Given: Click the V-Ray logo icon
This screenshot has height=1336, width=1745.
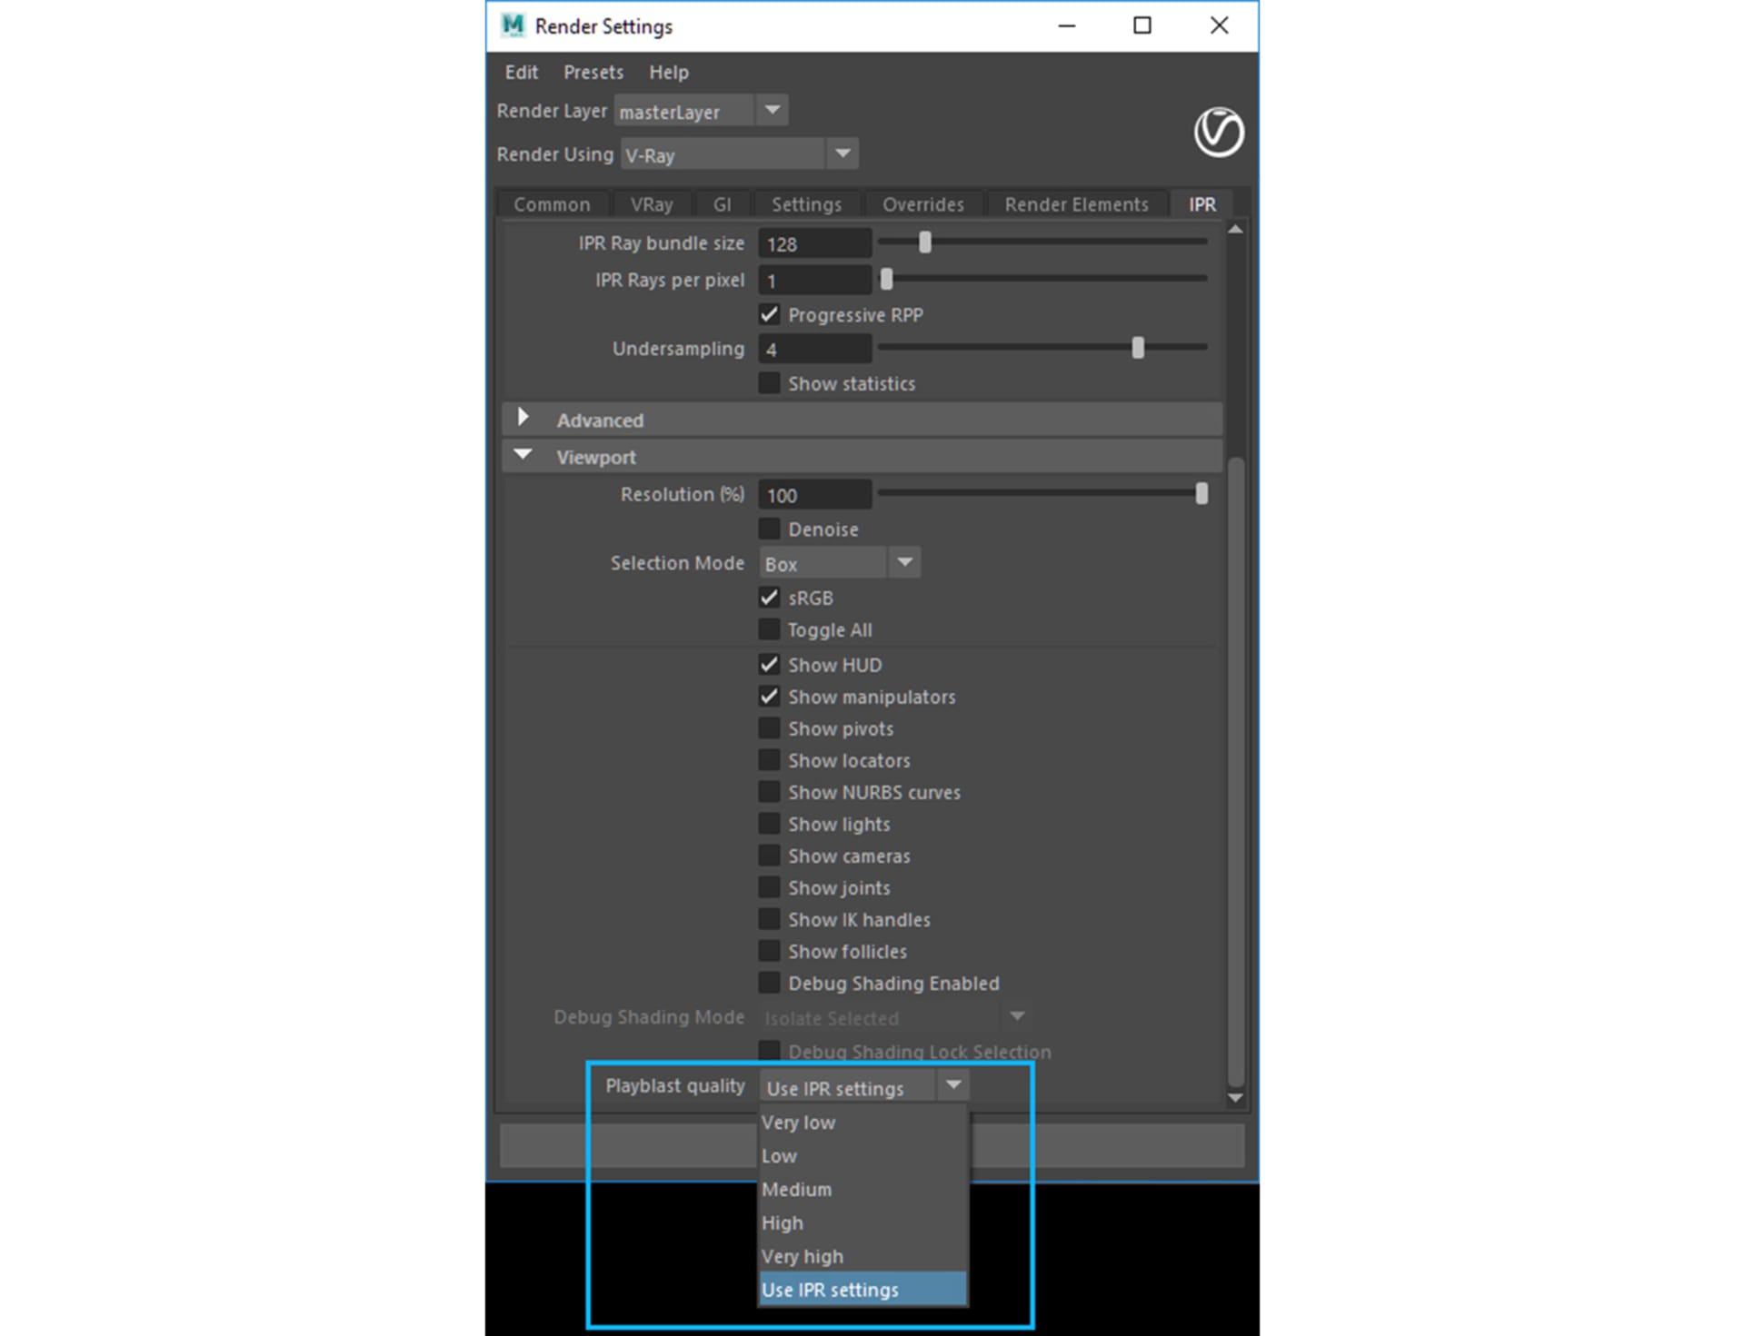Looking at the screenshot, I should click(1218, 133).
